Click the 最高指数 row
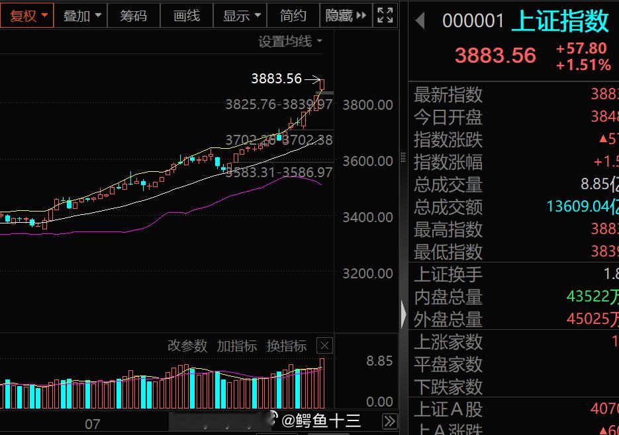Viewport: 619px width, 435px height. [x=514, y=229]
